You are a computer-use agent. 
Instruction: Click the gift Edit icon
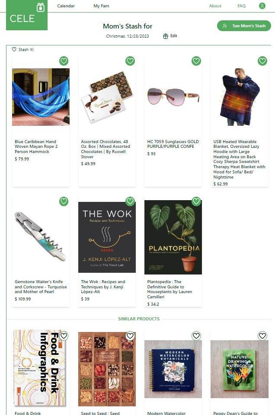tap(166, 36)
